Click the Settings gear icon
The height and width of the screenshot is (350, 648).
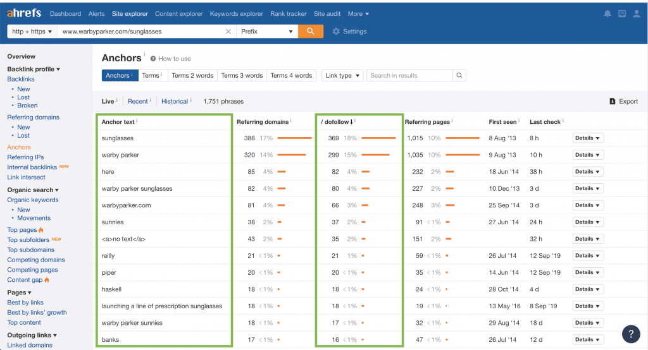tap(336, 32)
